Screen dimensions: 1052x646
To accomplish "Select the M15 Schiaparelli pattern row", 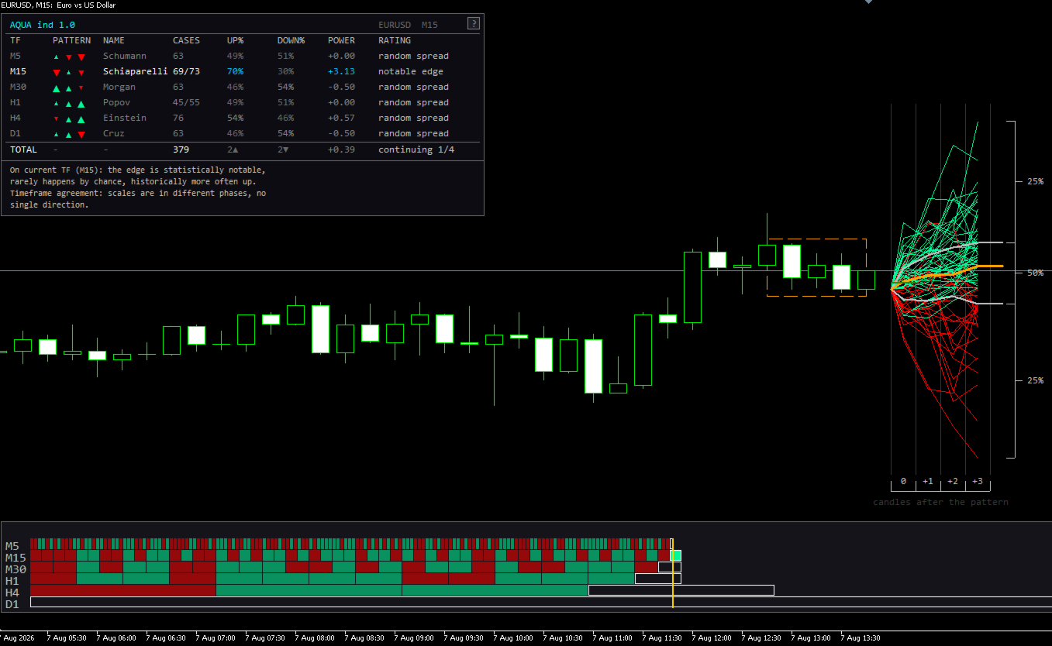I will pos(242,71).
